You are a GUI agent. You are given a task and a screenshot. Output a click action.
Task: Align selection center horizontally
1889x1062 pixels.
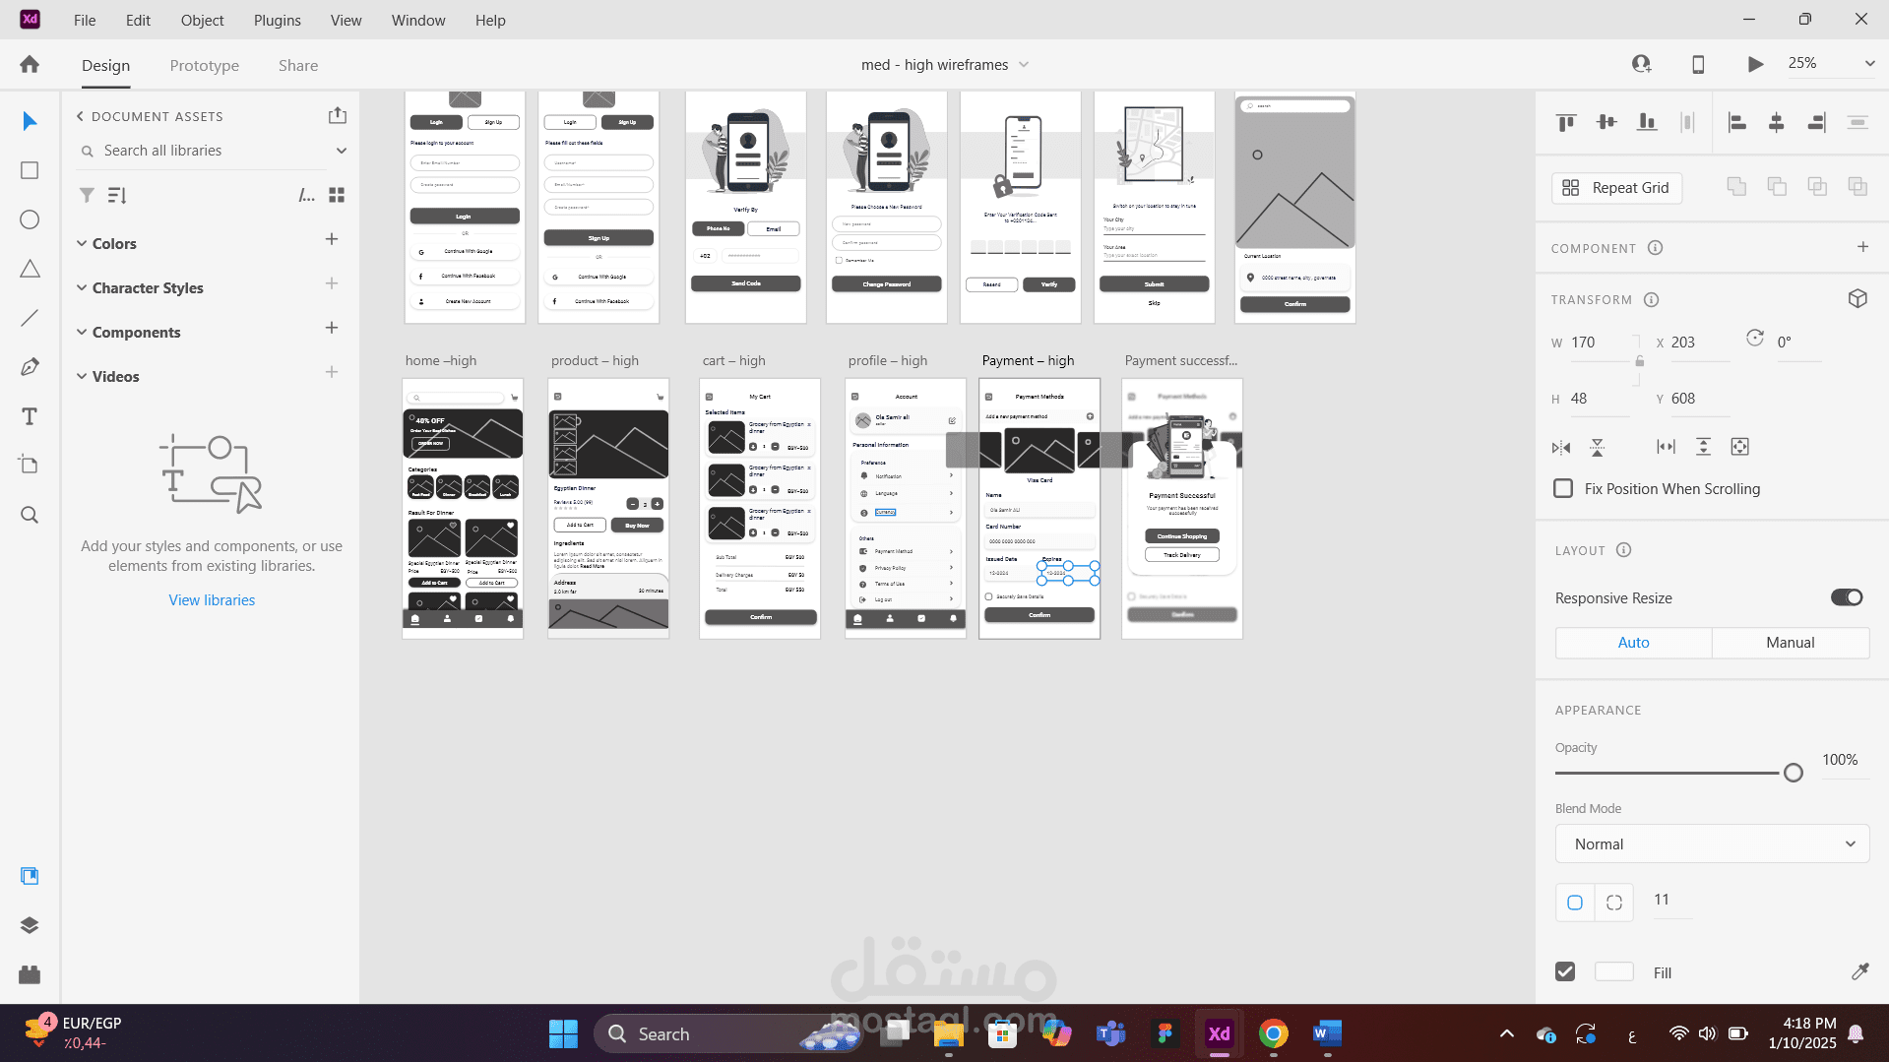coord(1777,122)
